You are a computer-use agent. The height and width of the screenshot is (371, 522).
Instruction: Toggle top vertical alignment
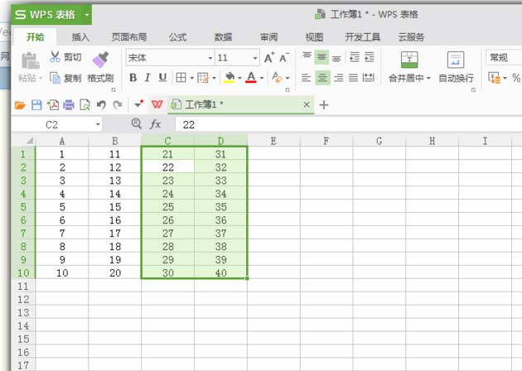pyautogui.click(x=307, y=57)
